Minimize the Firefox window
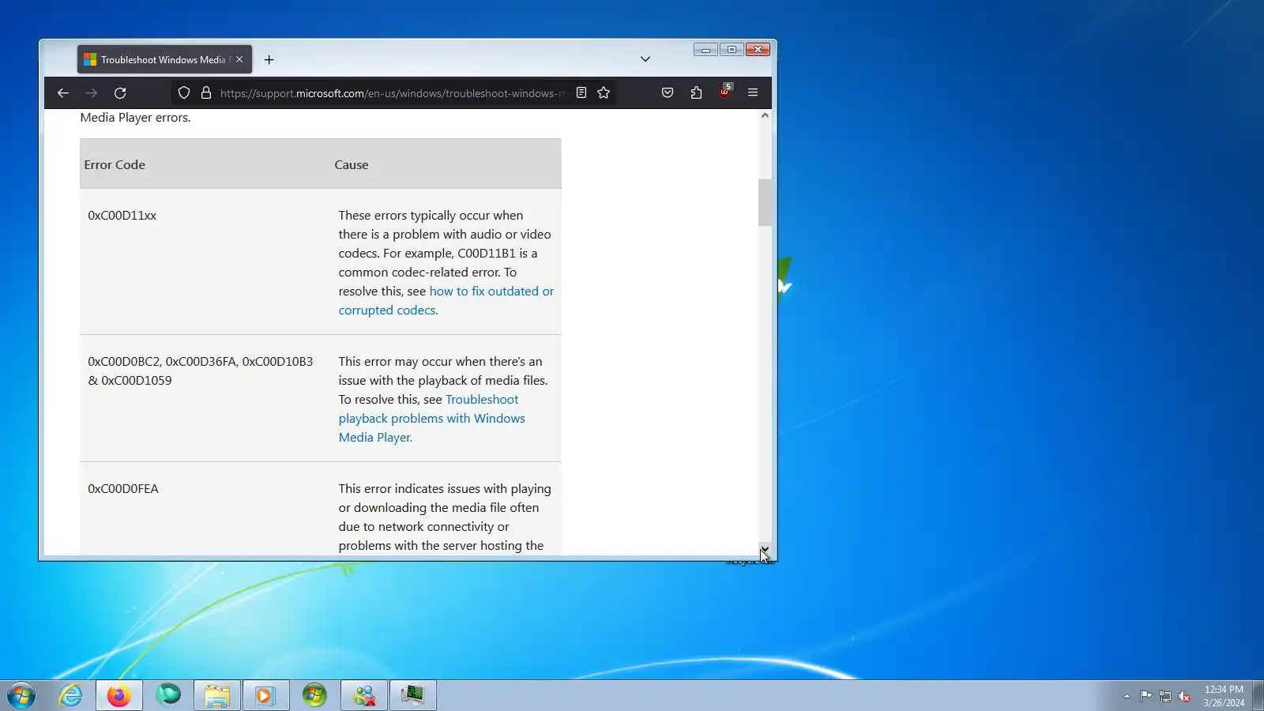This screenshot has height=711, width=1264. [705, 50]
